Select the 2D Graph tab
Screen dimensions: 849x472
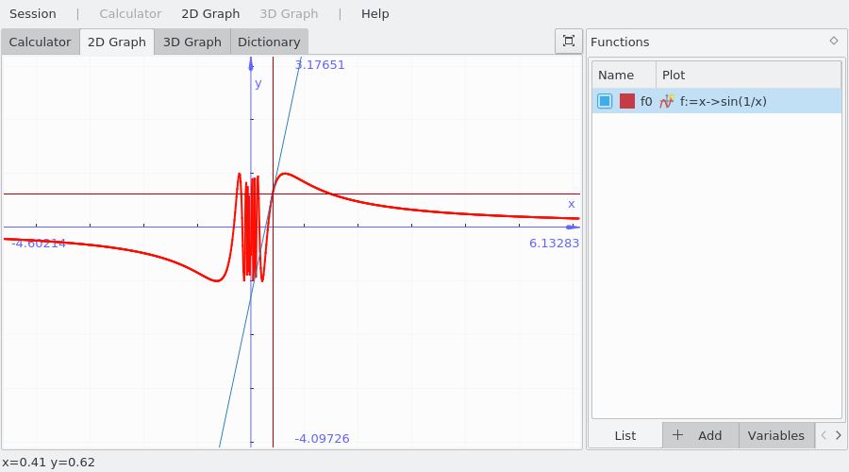coord(117,42)
